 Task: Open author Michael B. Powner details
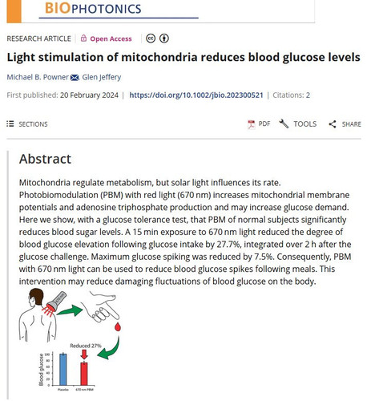(x=38, y=77)
